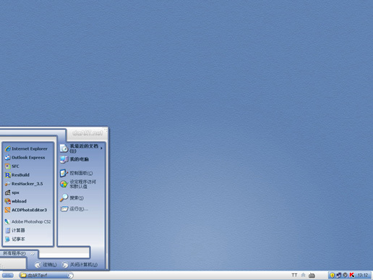
Task: Open 设定程序访问和默认值
Action: tap(78, 184)
